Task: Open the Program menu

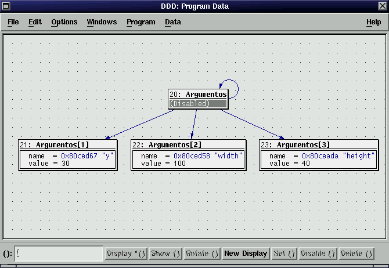Action: (x=141, y=22)
